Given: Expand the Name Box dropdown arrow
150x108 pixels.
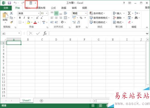Looking at the screenshot, I should coord(19,33).
